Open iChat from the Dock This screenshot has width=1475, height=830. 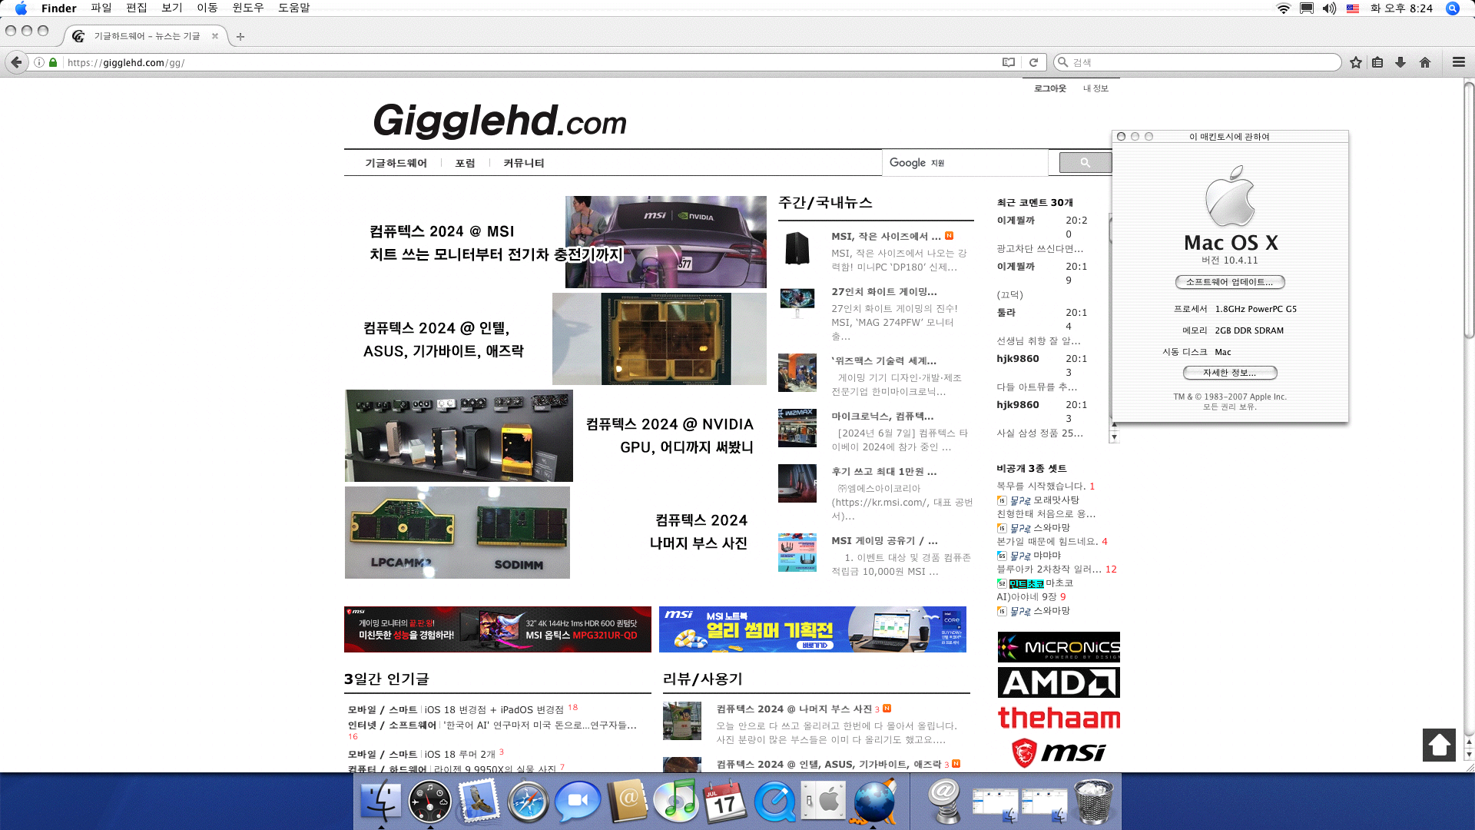[x=578, y=801]
